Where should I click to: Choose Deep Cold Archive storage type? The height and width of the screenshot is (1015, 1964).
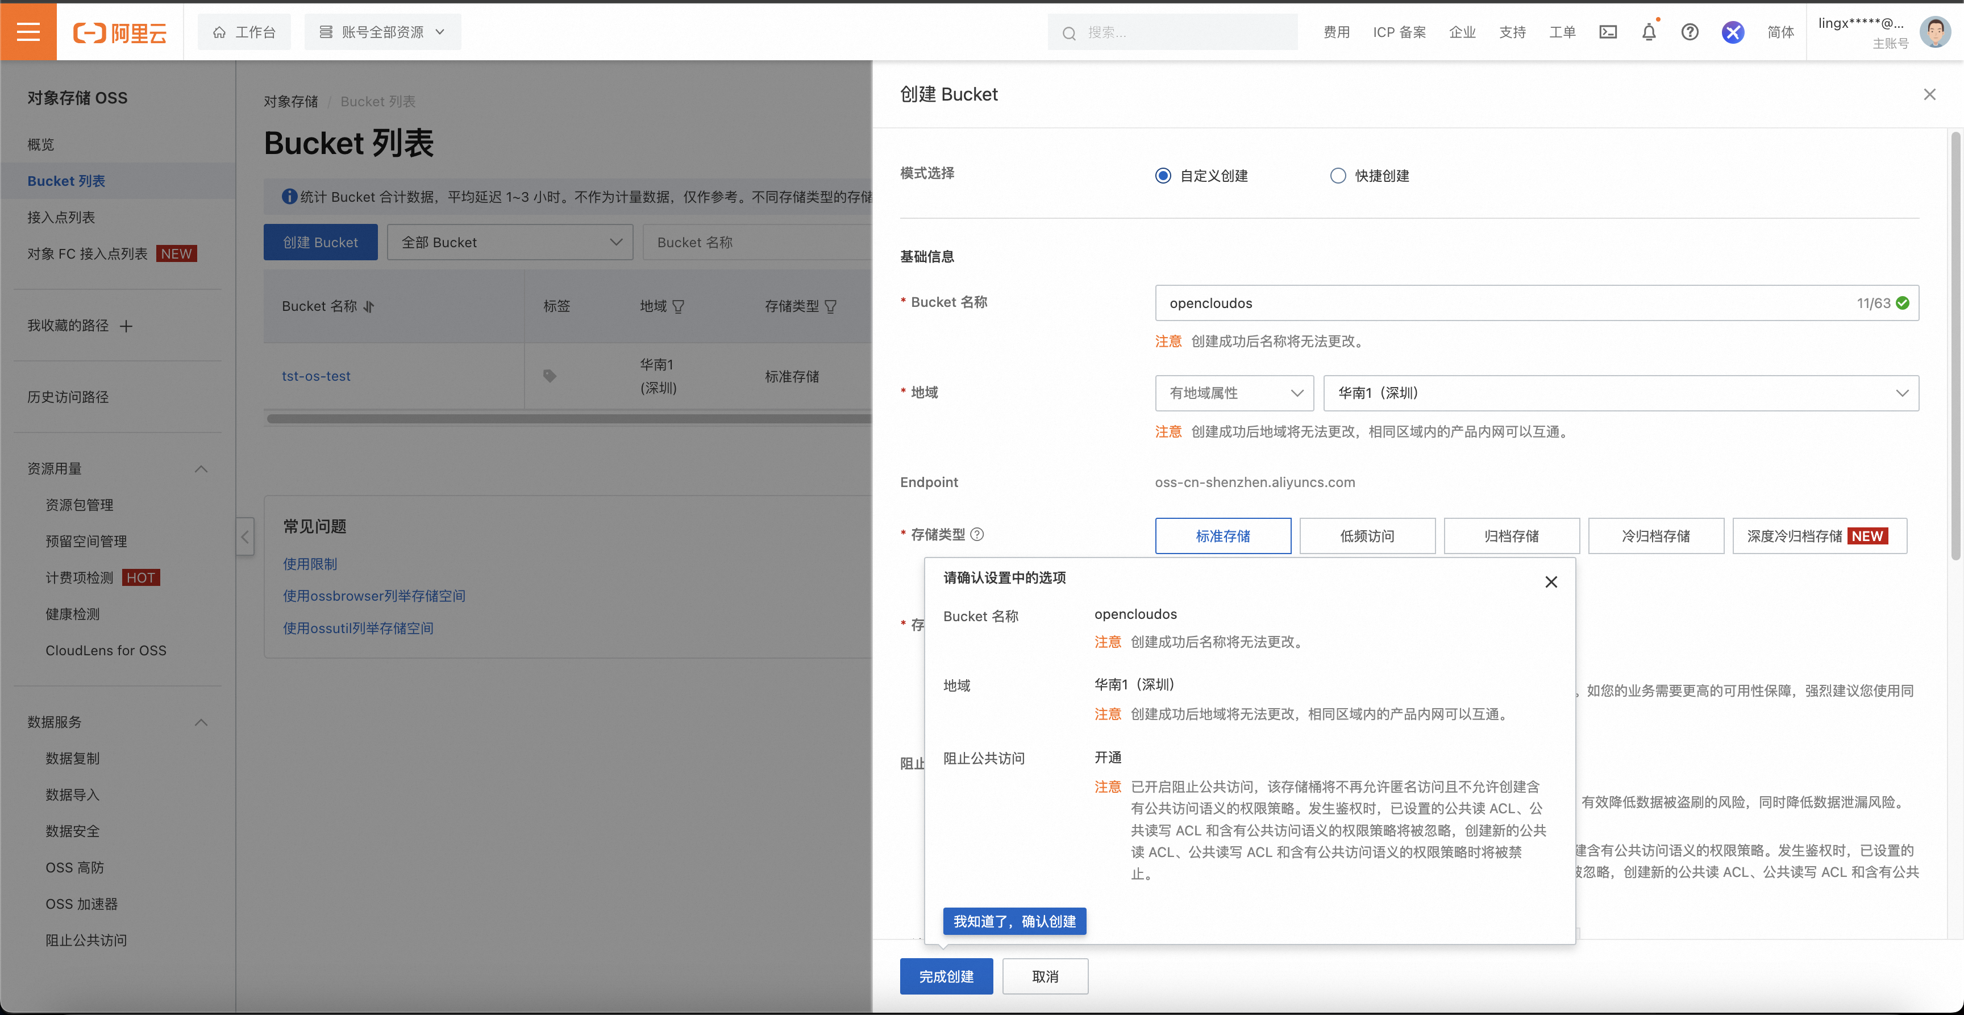(x=1819, y=536)
